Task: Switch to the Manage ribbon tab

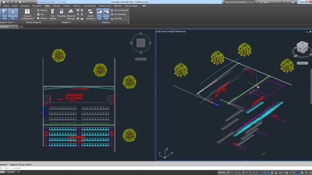Action: pyautogui.click(x=57, y=6)
